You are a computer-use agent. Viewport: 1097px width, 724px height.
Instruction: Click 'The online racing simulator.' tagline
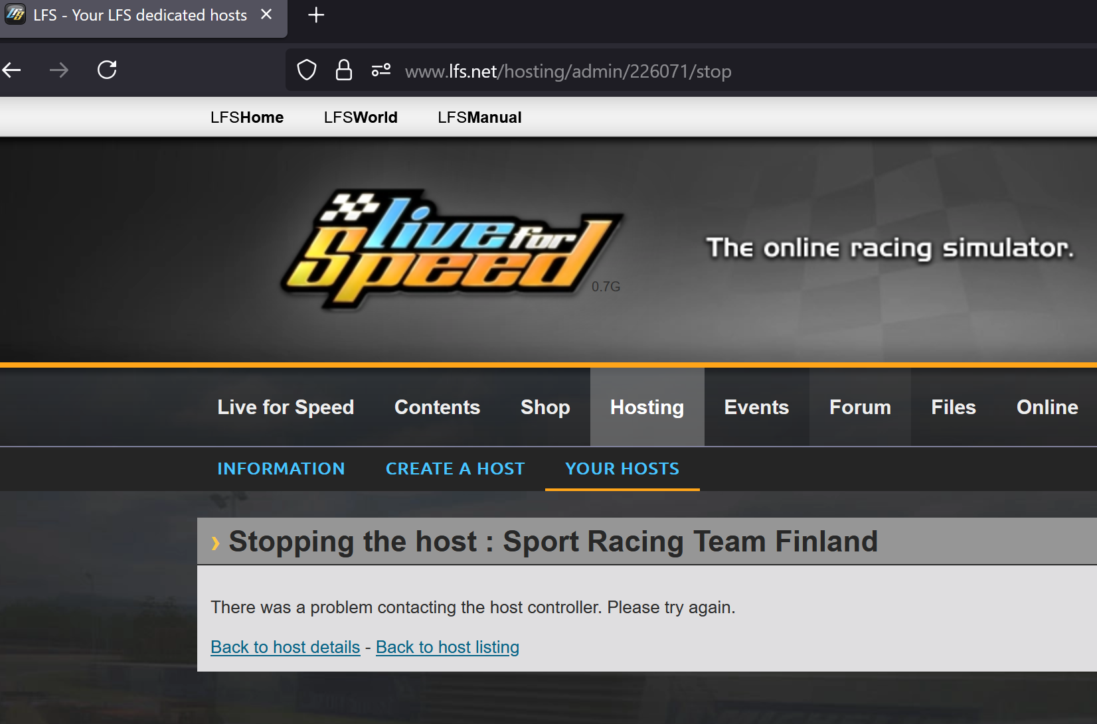[x=890, y=248]
